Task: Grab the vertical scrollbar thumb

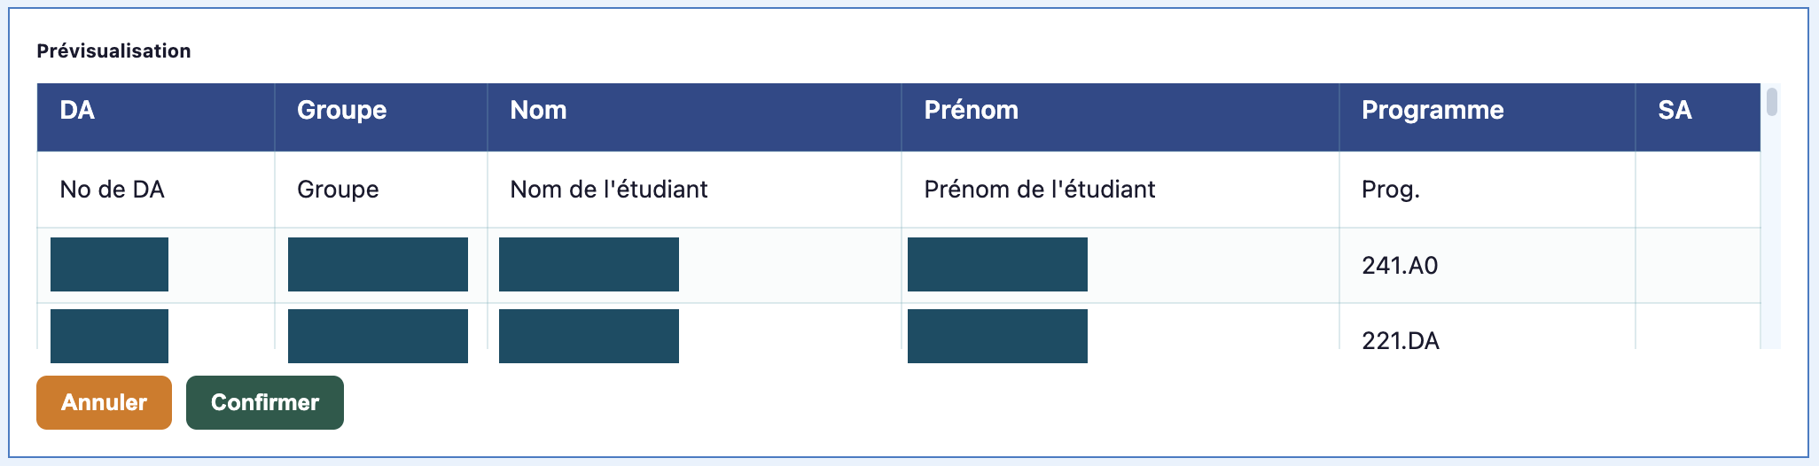Action: (x=1771, y=102)
